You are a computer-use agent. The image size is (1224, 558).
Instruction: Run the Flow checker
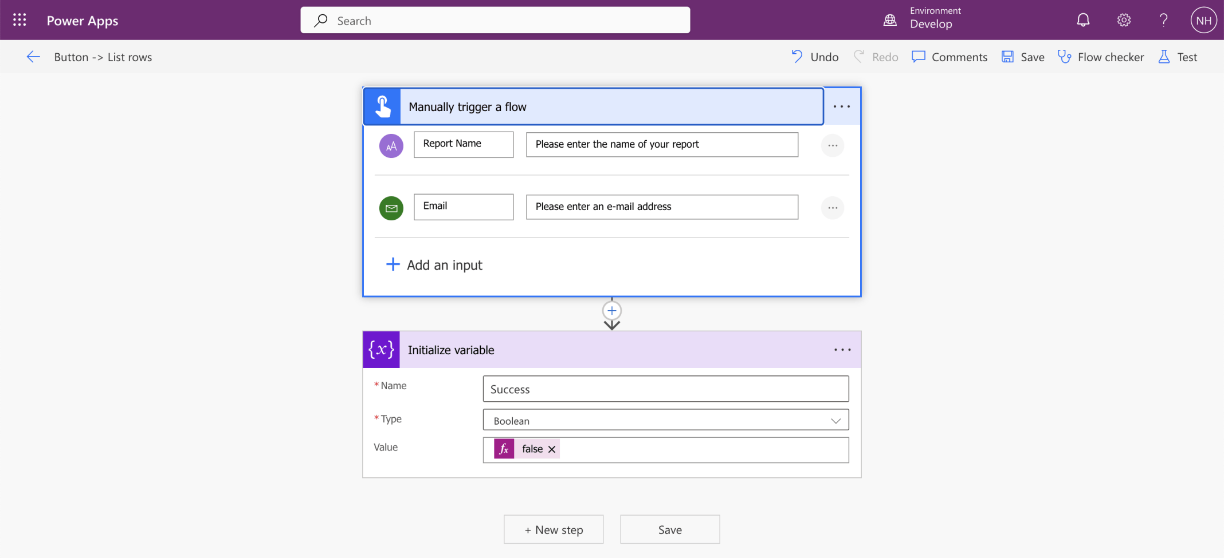point(1101,57)
